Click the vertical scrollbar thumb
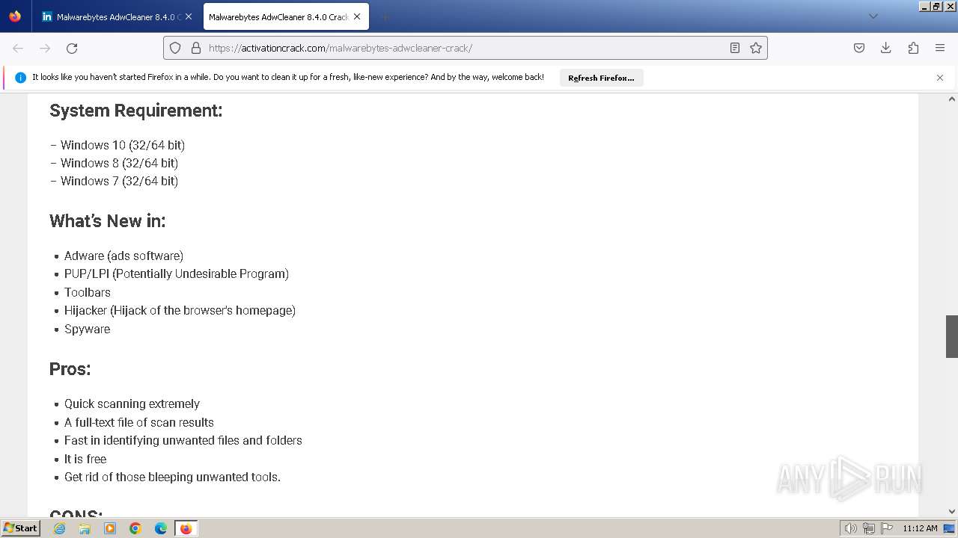The image size is (958, 538). tap(952, 336)
